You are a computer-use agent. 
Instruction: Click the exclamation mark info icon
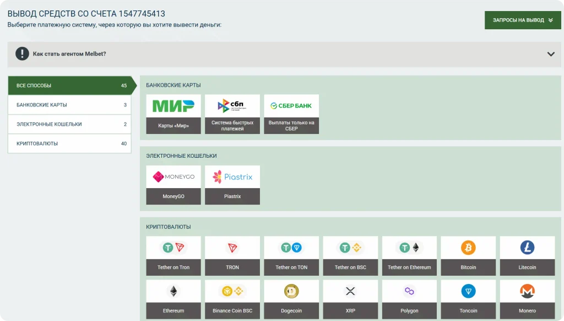point(22,54)
